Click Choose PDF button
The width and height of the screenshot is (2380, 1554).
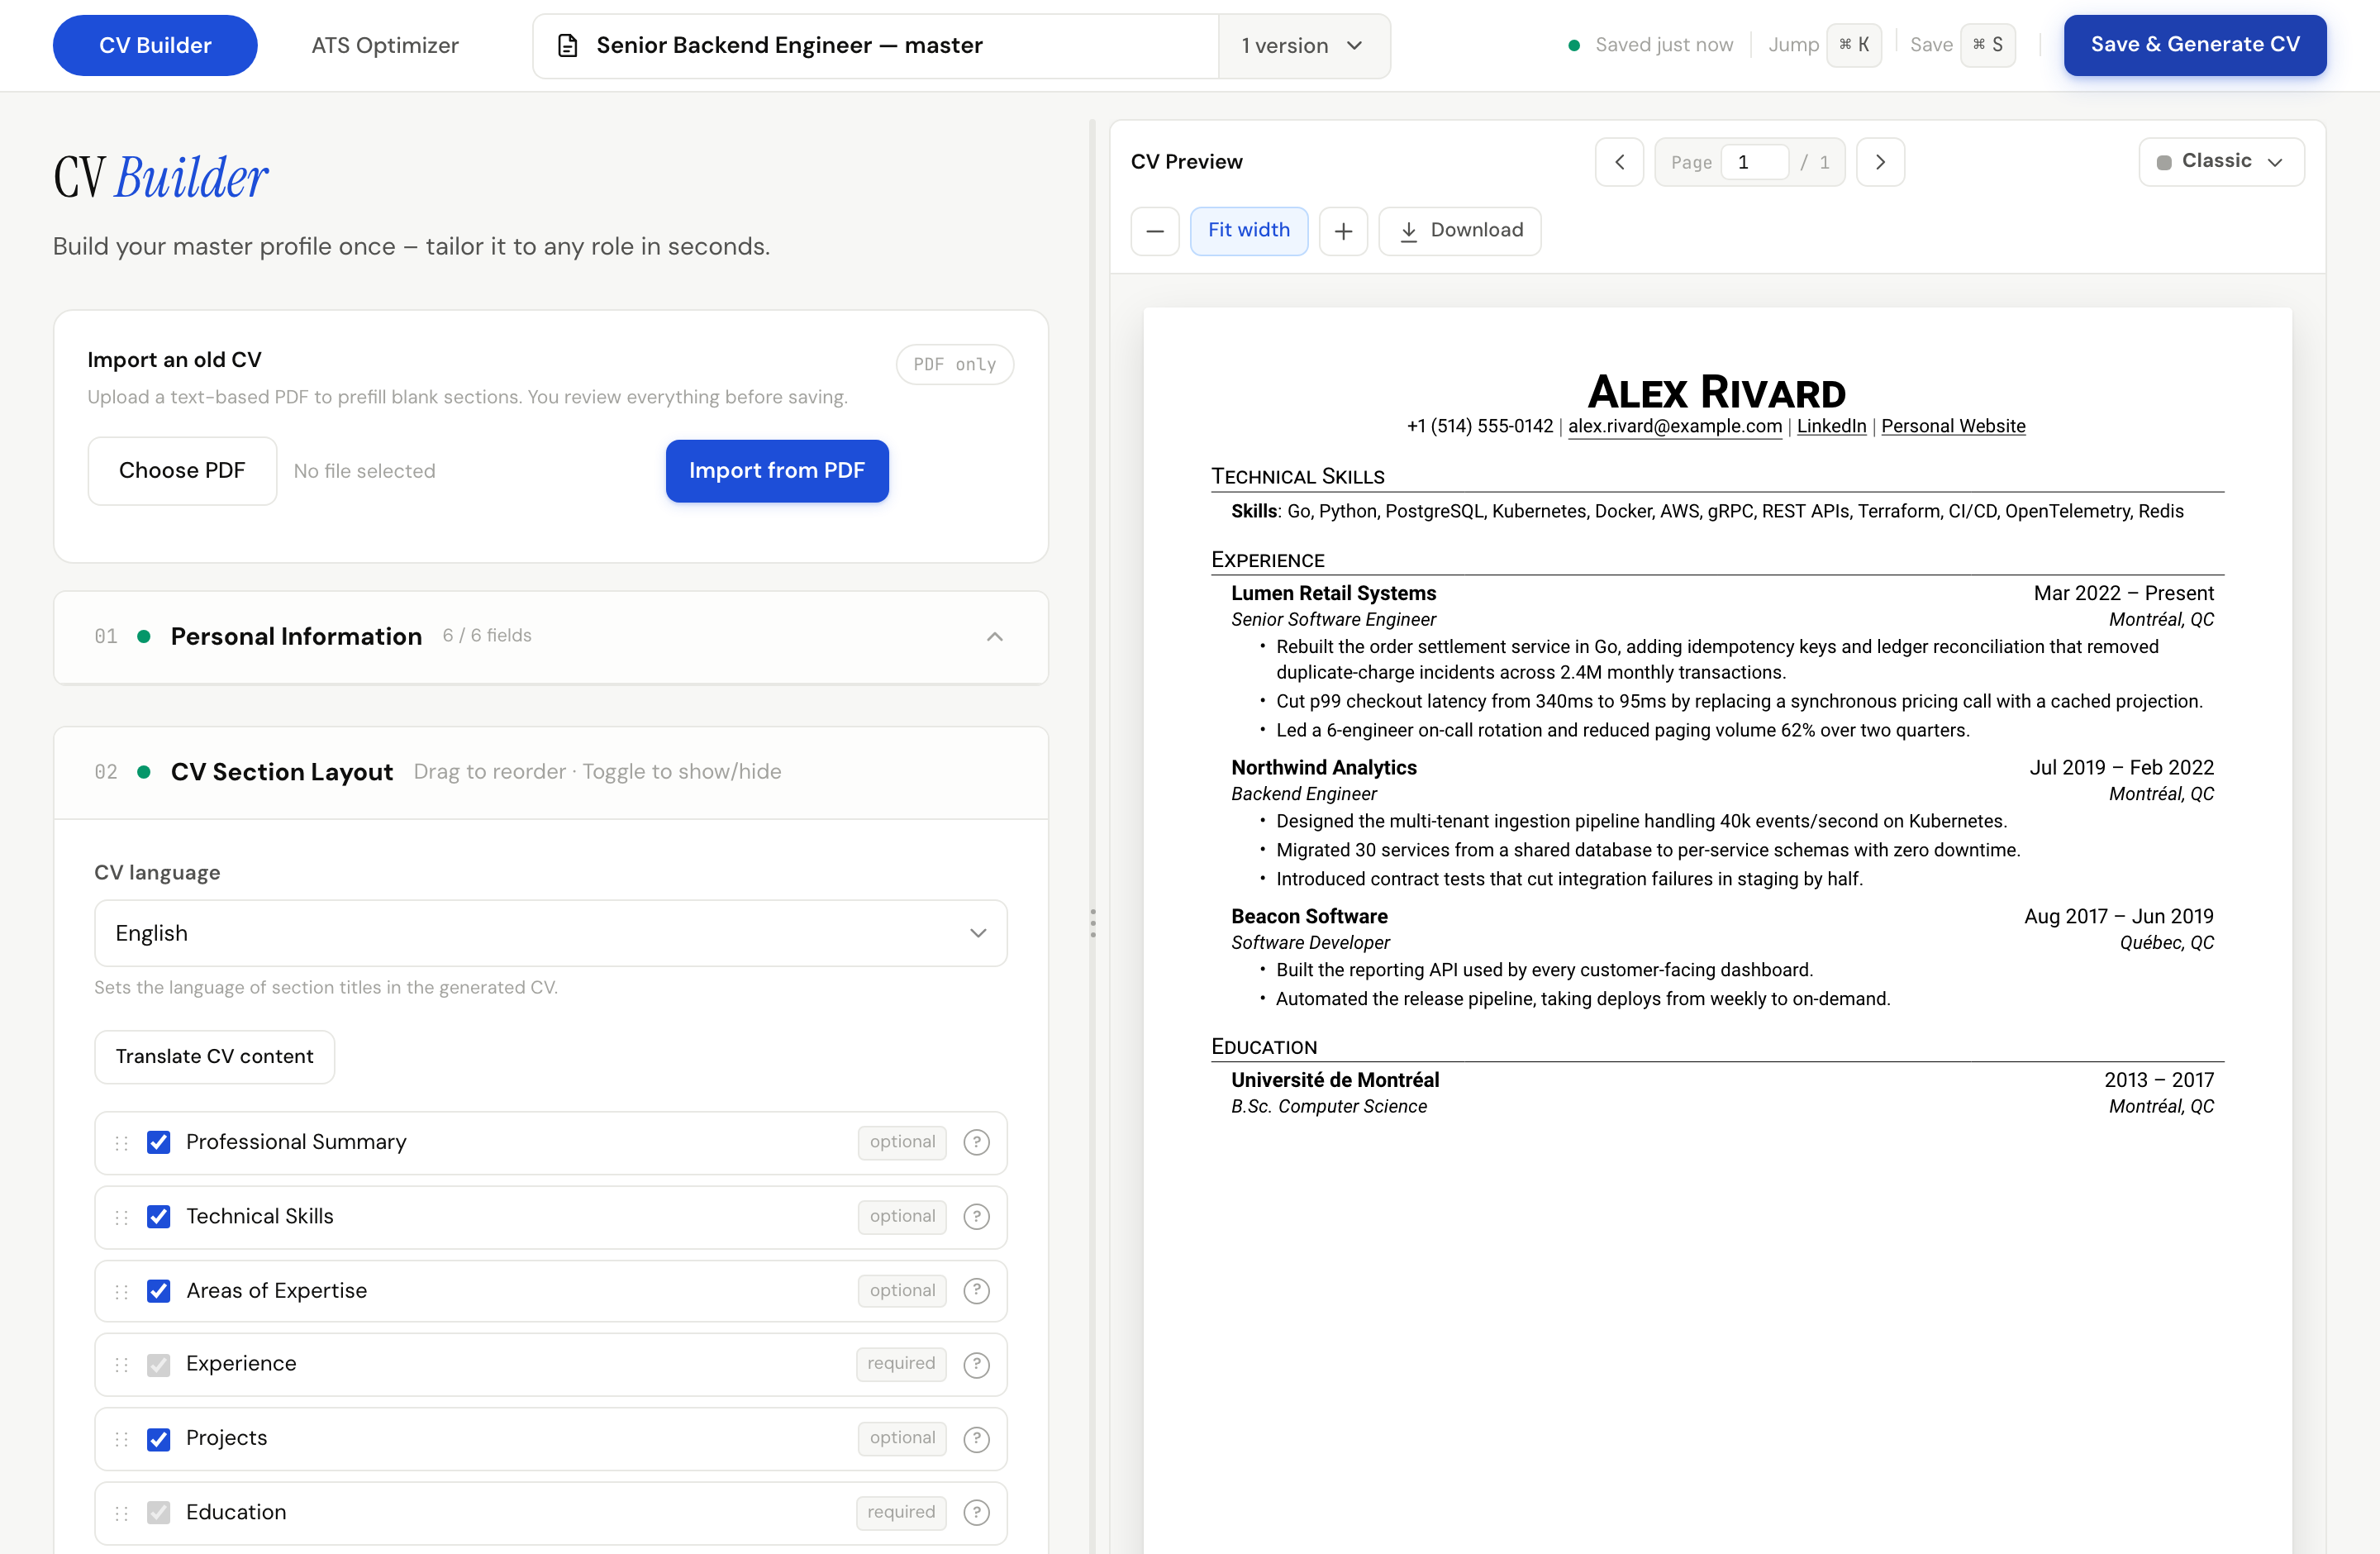tap(182, 471)
